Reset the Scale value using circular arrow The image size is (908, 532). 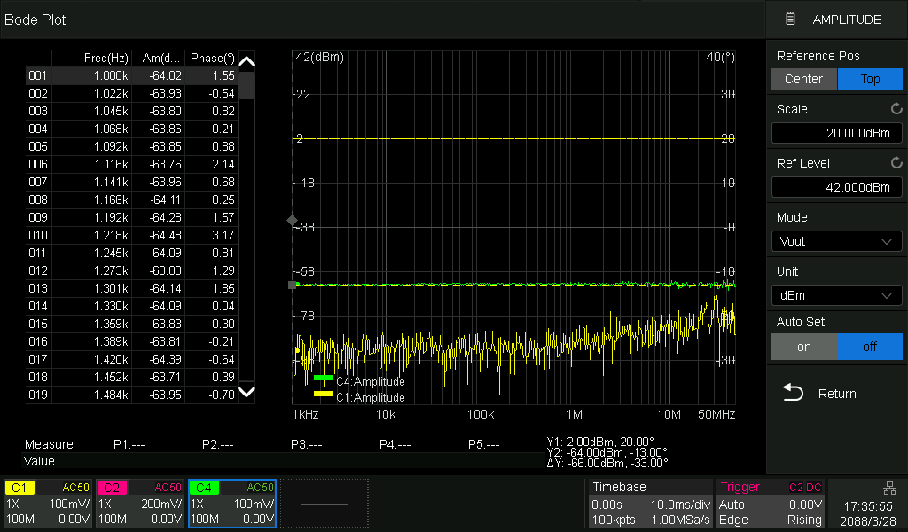(896, 109)
